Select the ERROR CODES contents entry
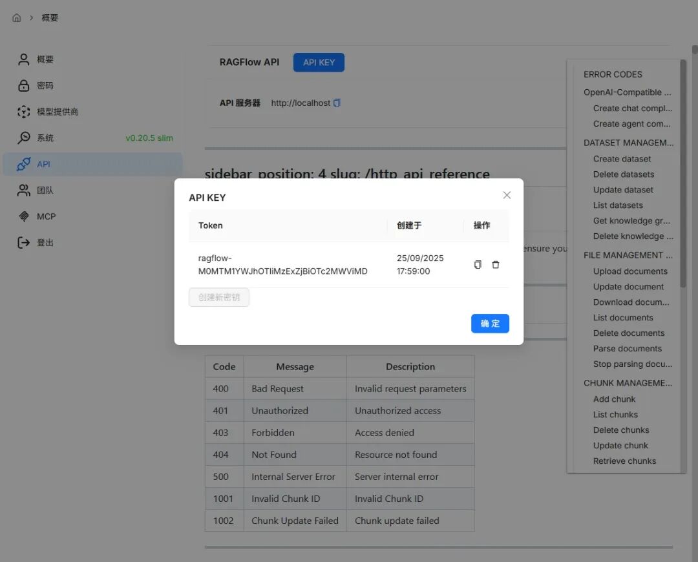This screenshot has height=562, width=698. coord(613,74)
